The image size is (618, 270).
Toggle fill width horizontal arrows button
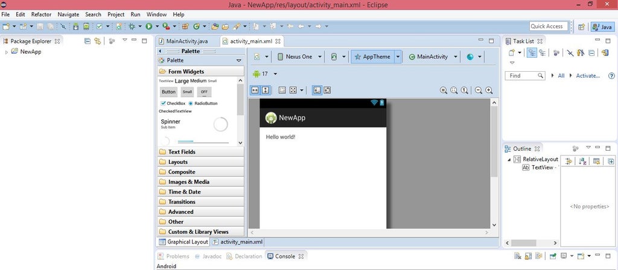point(255,90)
